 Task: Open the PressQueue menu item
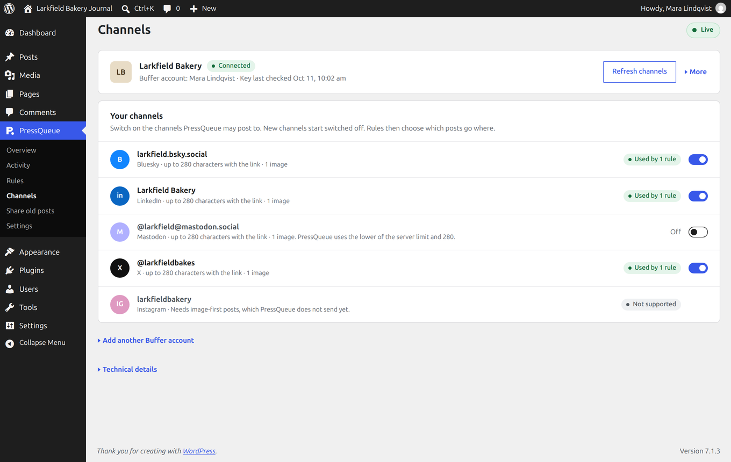tap(43, 131)
